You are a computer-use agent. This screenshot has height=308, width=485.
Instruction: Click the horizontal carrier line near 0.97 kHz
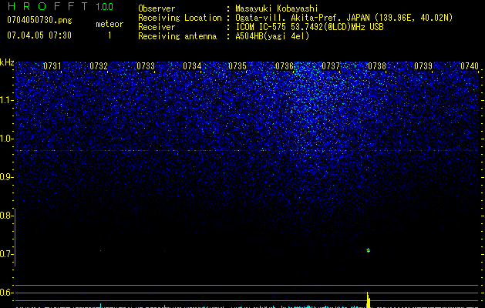pyautogui.click(x=247, y=150)
